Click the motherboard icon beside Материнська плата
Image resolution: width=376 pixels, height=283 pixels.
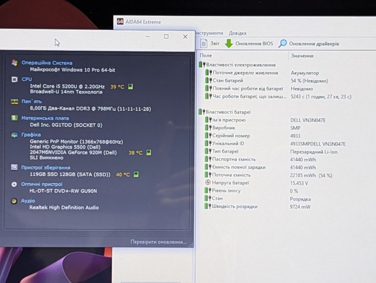(x=14, y=118)
